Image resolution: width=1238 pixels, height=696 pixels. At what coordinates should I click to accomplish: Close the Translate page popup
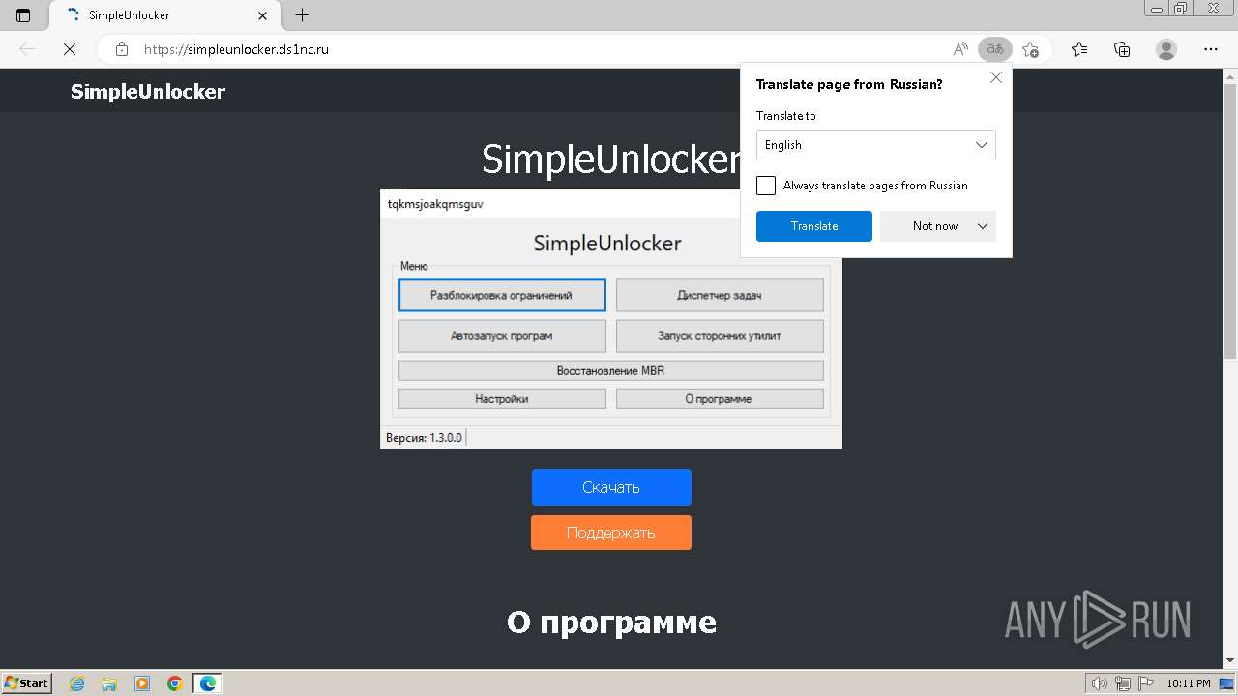pos(996,77)
